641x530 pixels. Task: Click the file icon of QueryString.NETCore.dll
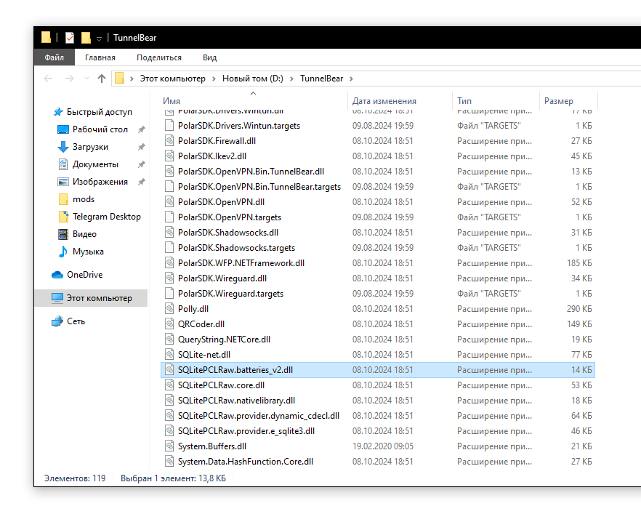point(169,339)
